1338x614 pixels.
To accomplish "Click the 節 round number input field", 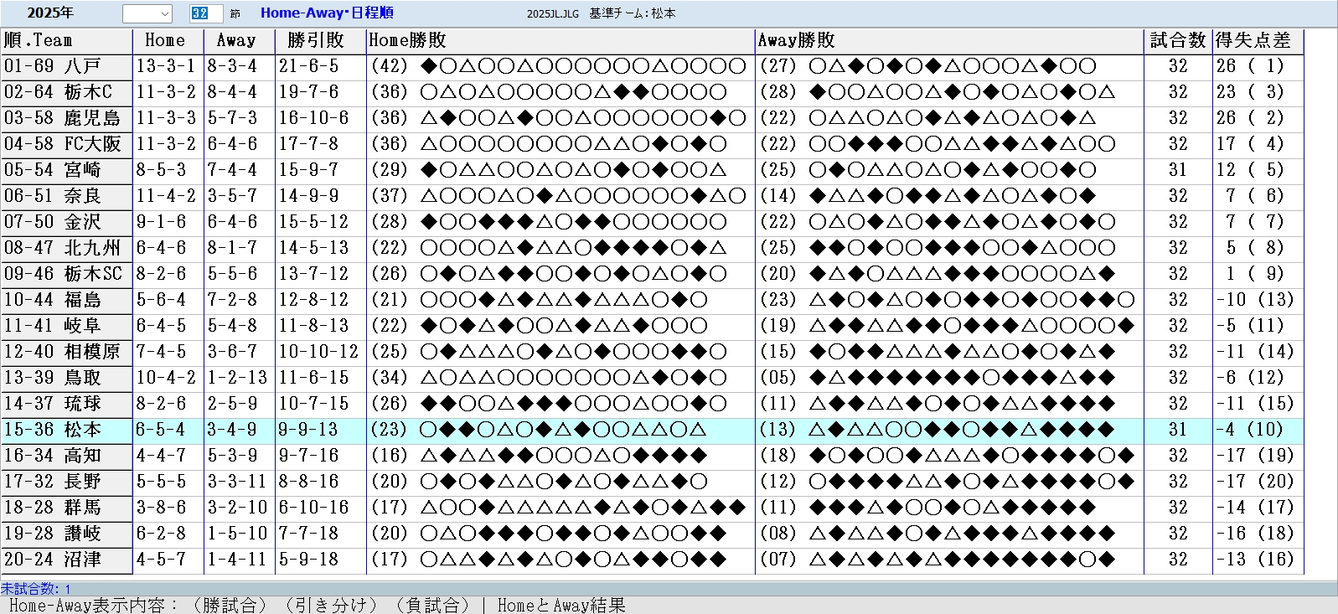I will click(206, 13).
